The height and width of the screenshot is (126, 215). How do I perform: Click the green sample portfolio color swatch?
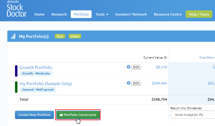tap(16, 87)
